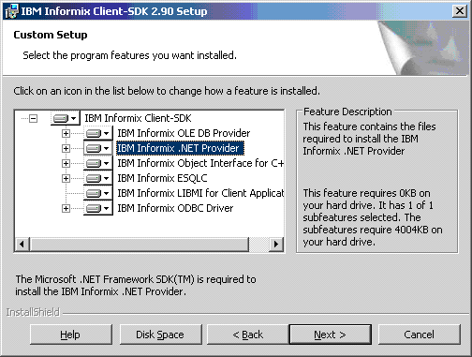Select the highlighted IBM Informix .NET Provider item
This screenshot has height=357, width=472.
(180, 148)
